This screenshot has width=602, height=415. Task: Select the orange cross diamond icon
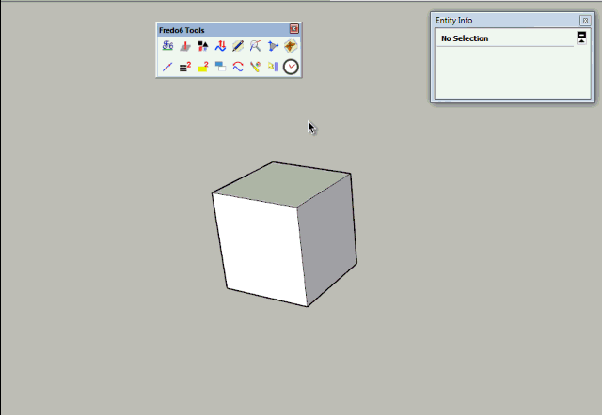click(291, 46)
